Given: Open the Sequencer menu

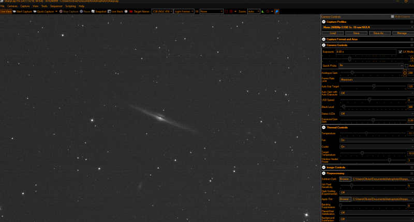Looking at the screenshot, I should coord(56,6).
